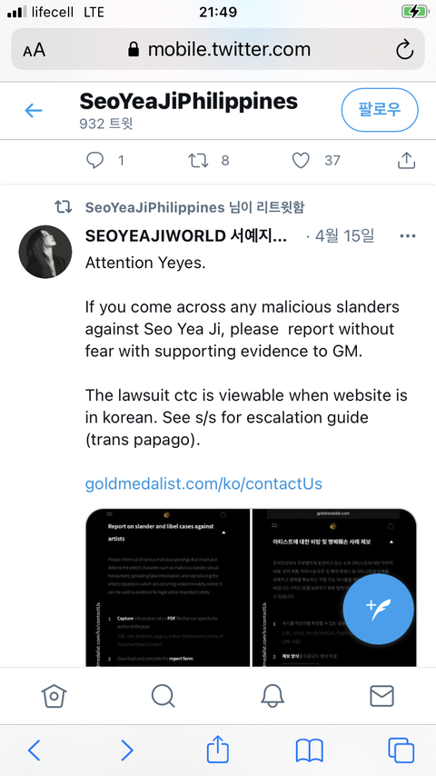Open Safari share sheet icon
The image size is (436, 776).
click(x=218, y=750)
